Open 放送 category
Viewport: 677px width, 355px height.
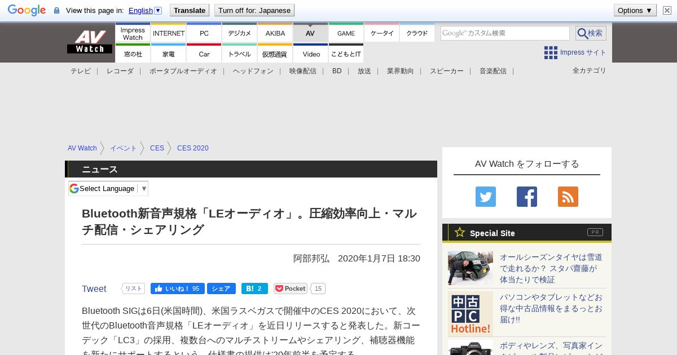[x=364, y=71]
